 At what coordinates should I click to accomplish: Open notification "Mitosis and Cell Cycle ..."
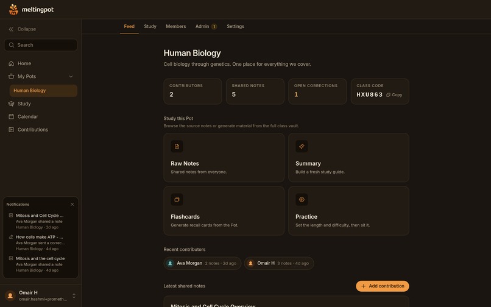point(41,221)
